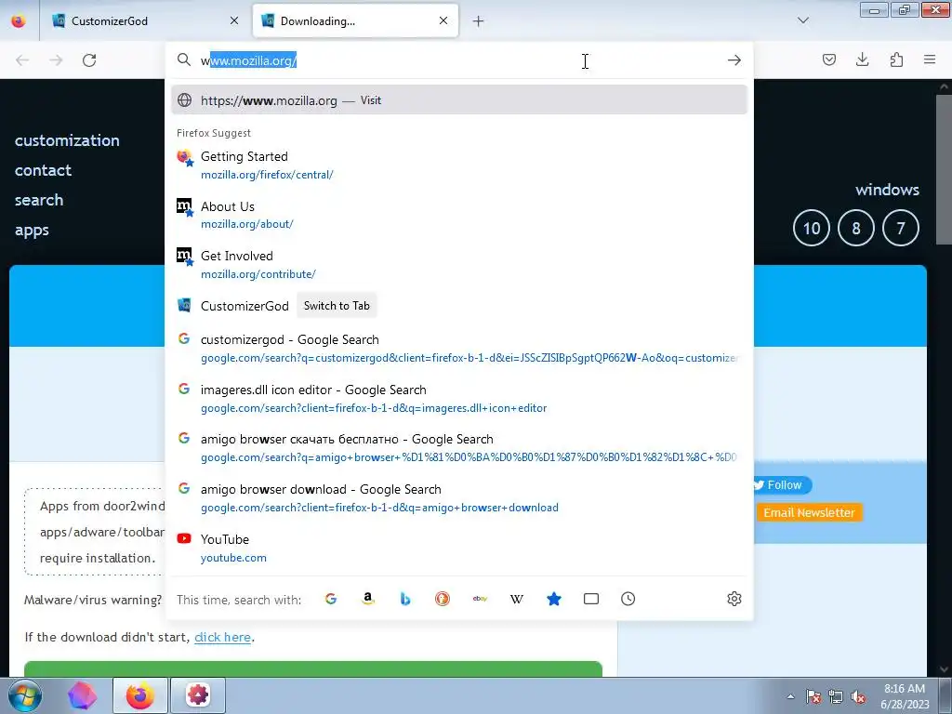Go forward one page
The height and width of the screenshot is (714, 952).
(56, 60)
